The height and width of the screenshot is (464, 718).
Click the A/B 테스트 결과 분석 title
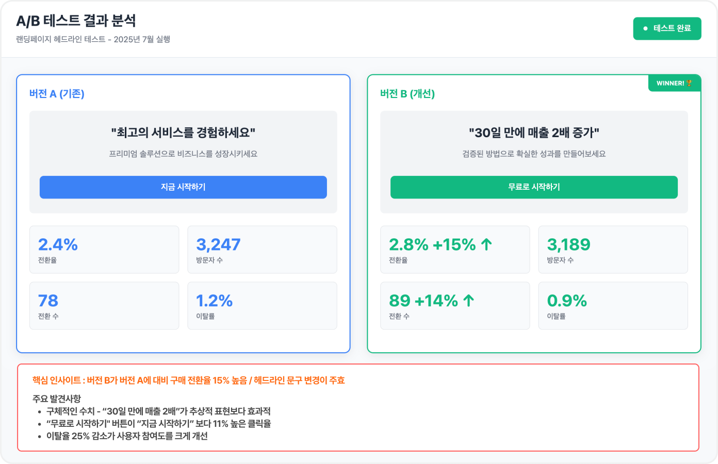coord(76,21)
